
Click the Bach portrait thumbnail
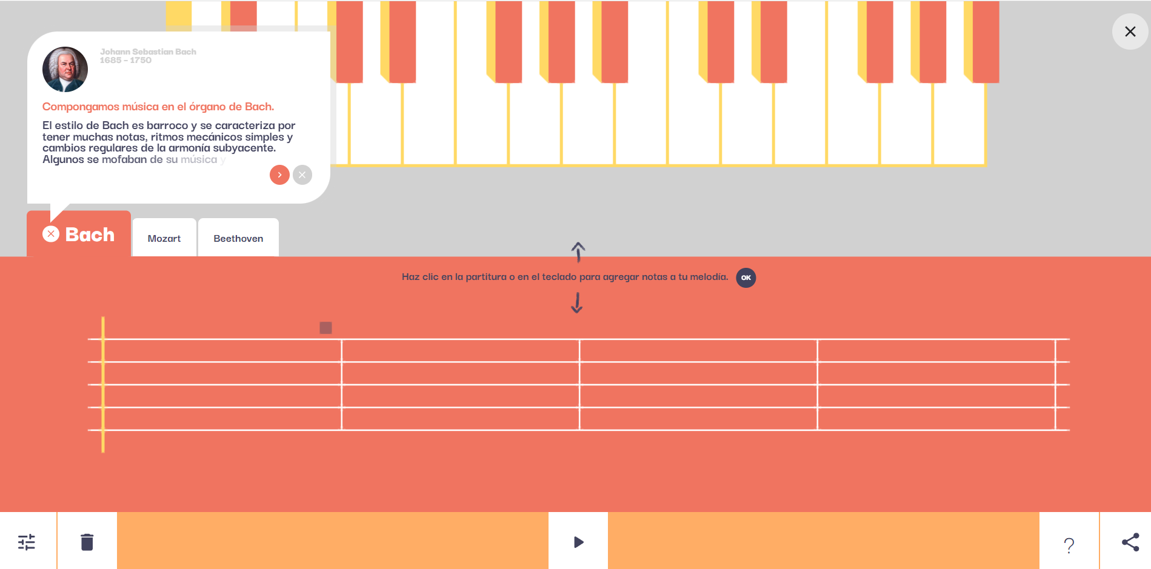(x=65, y=69)
